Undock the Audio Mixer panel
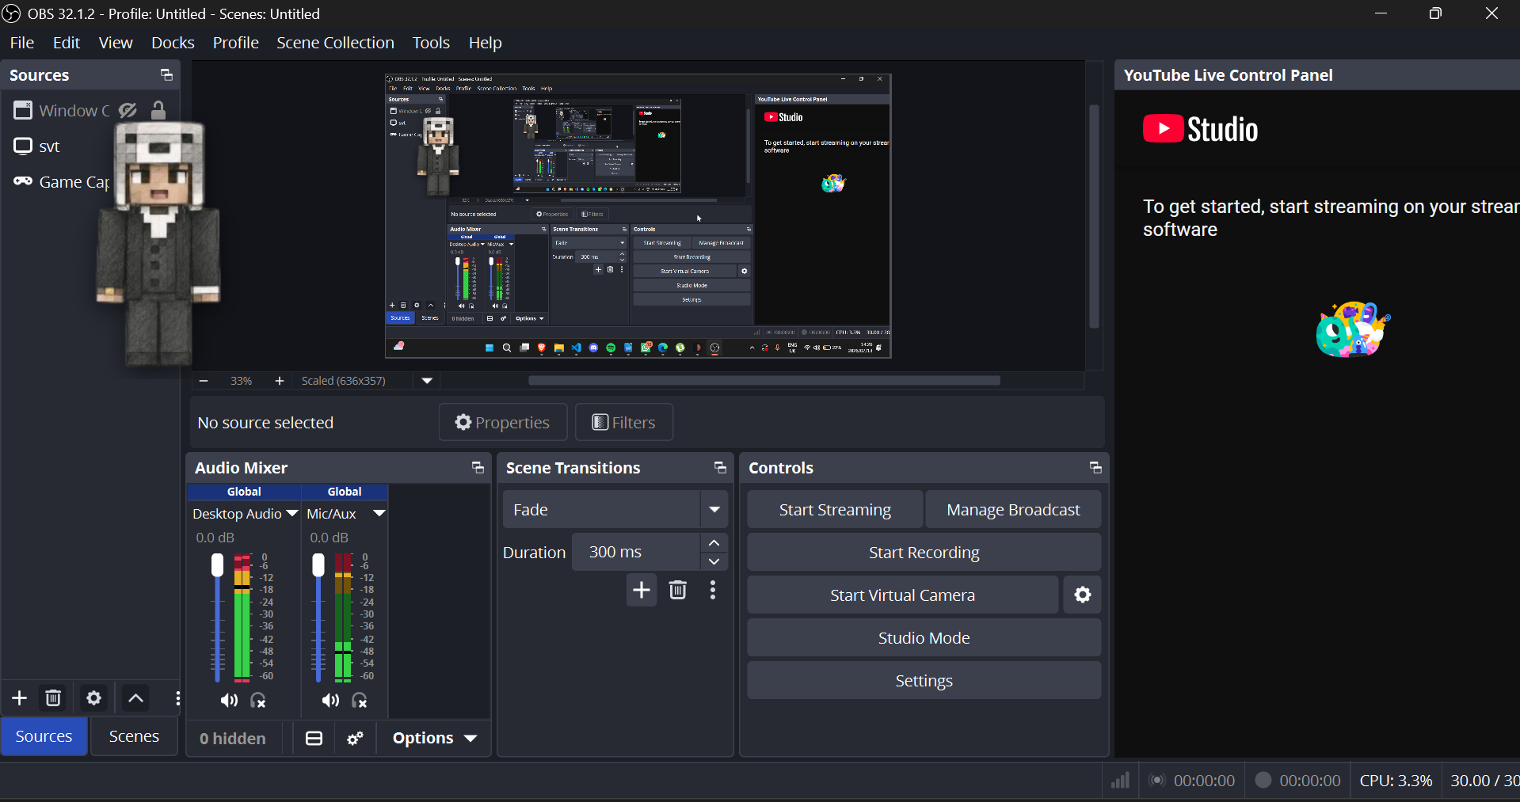This screenshot has height=802, width=1520. [x=478, y=468]
